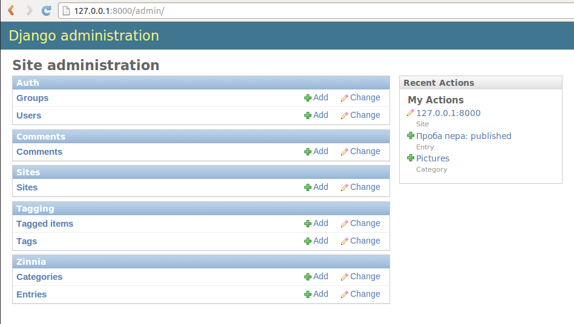
Task: Click the plus icon beside Pictures action
Action: tap(411, 158)
